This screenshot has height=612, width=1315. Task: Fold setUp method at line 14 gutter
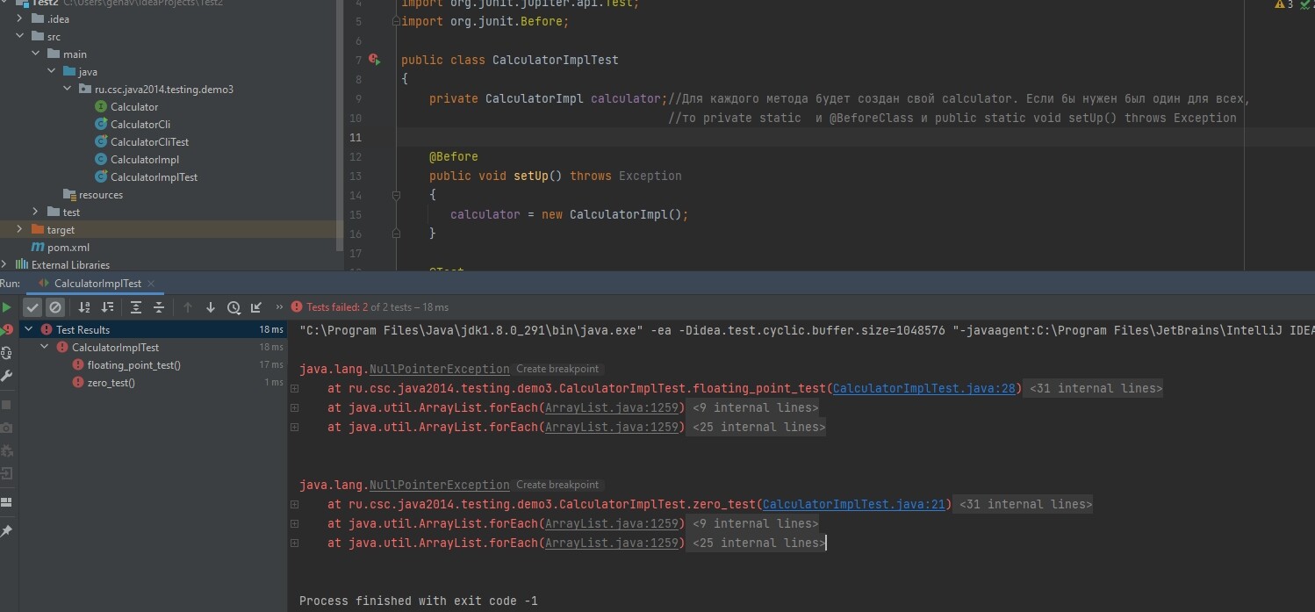click(397, 195)
